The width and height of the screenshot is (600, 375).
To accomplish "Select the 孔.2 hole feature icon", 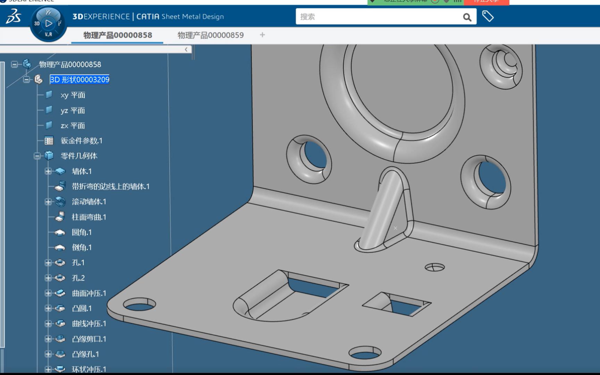I will click(60, 278).
